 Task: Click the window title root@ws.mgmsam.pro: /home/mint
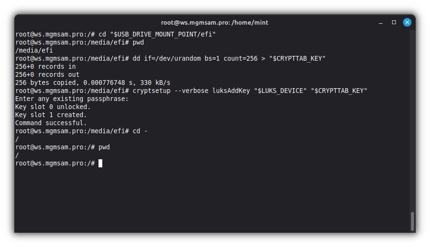pos(215,22)
